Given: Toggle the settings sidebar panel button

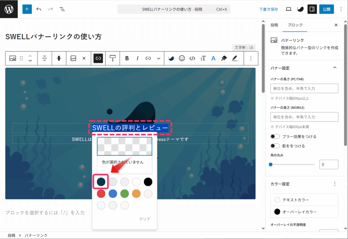Looking at the screenshot, I should click(312, 9).
